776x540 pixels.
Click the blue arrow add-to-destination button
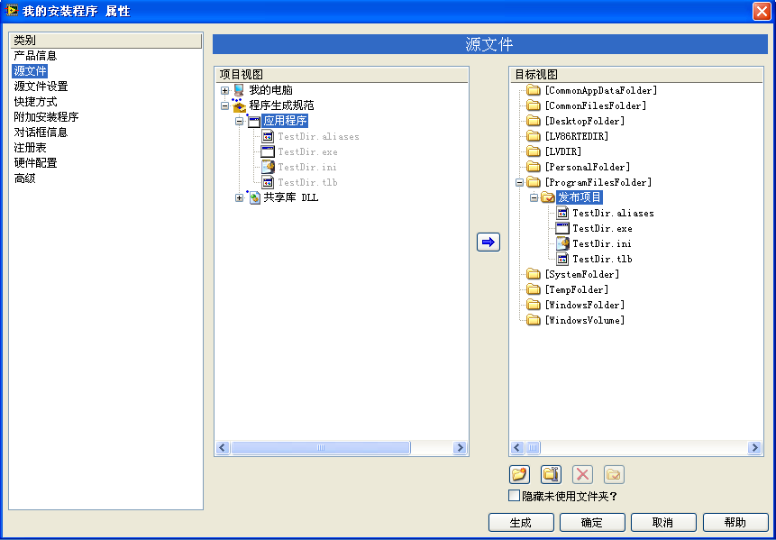pos(488,242)
